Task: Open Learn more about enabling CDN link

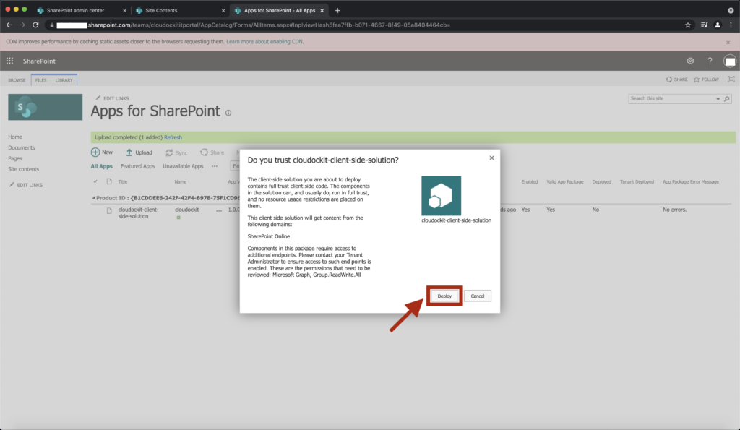Action: [x=264, y=41]
